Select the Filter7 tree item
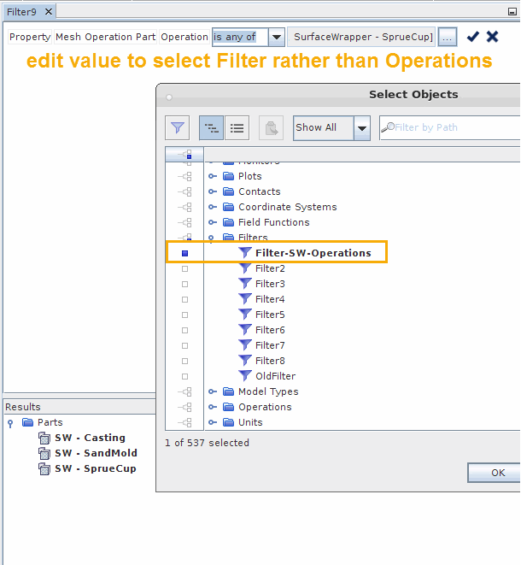Image resolution: width=521 pixels, height=565 pixels. point(270,345)
